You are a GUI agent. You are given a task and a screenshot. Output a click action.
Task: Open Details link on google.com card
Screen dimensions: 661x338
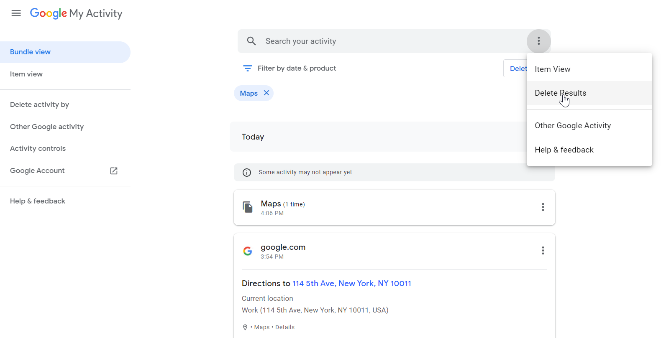(285, 327)
